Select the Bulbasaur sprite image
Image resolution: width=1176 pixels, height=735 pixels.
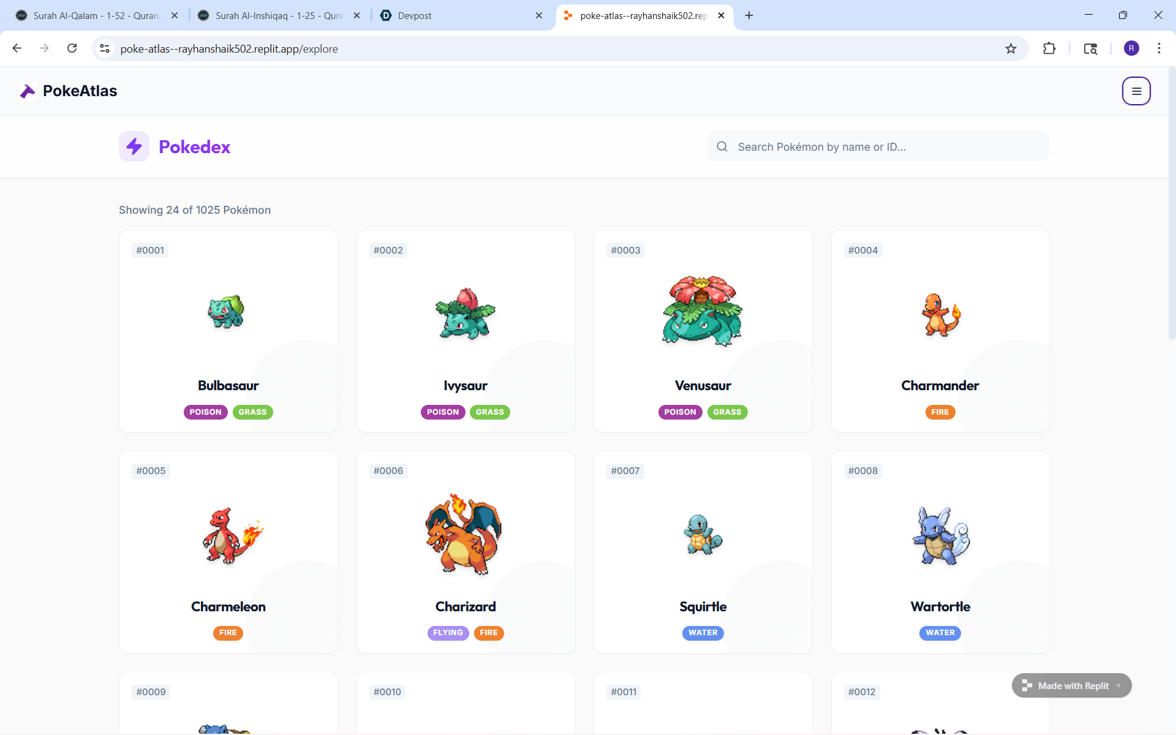[x=226, y=312]
